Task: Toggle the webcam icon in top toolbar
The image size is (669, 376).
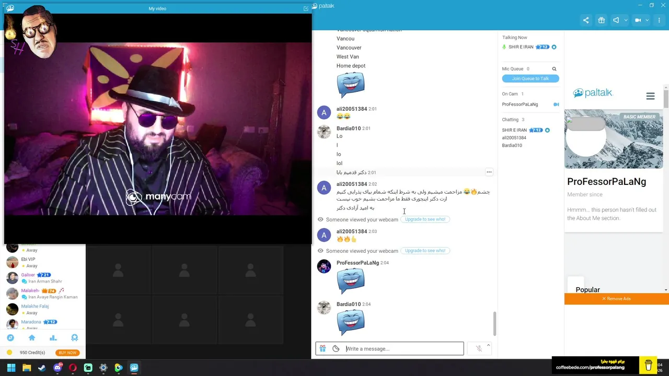Action: coord(638,20)
